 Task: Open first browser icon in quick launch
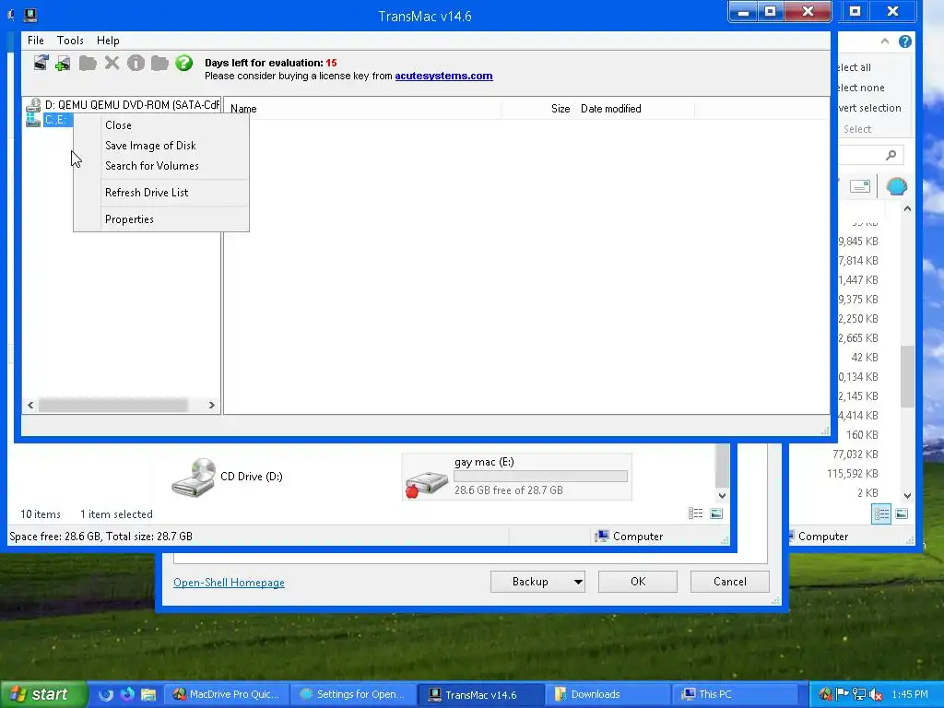pos(105,695)
